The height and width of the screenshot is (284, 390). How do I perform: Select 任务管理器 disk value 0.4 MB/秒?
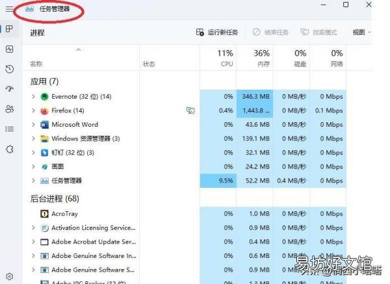(291, 181)
